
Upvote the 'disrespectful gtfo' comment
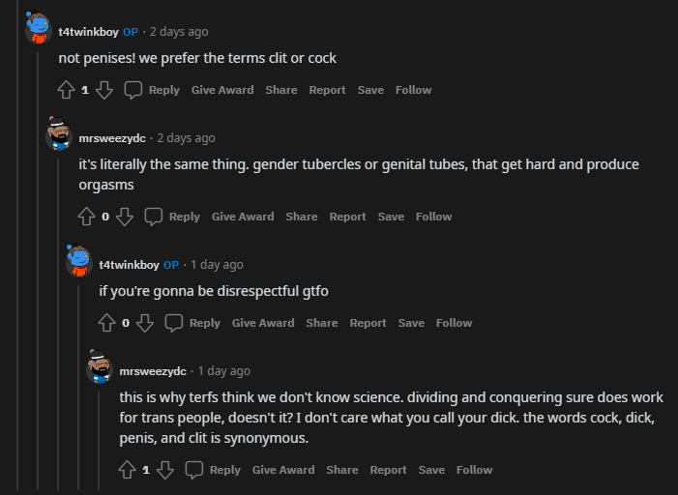point(107,323)
